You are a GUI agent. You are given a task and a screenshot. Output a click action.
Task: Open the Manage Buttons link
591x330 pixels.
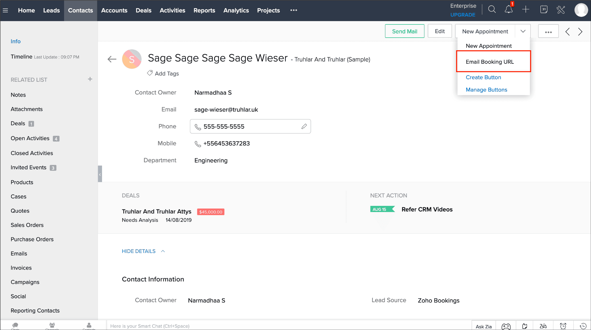486,90
